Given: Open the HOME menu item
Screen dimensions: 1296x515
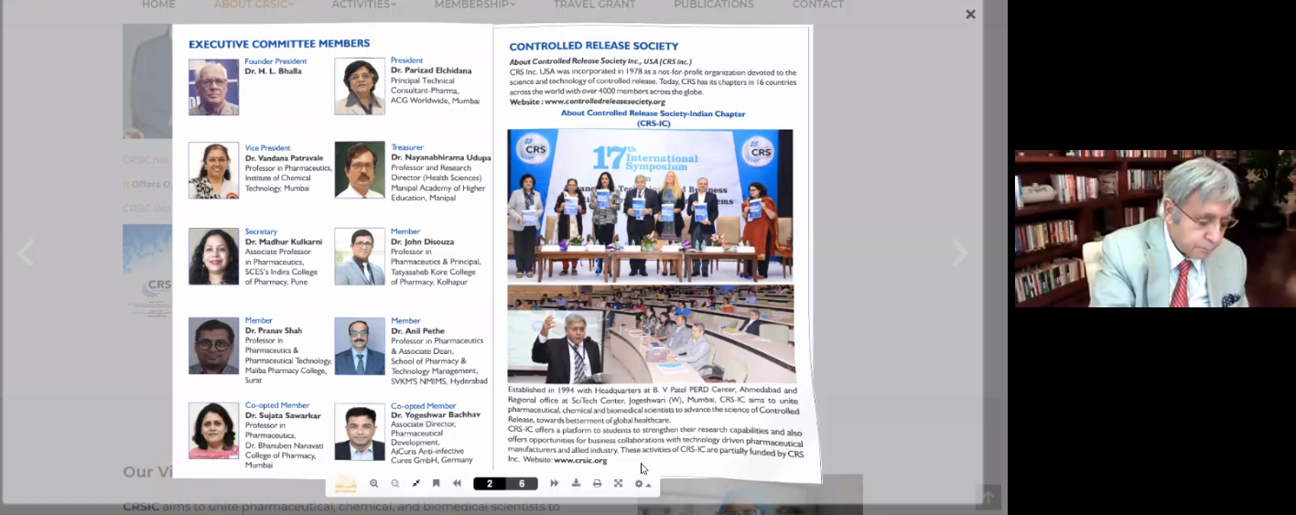Looking at the screenshot, I should 158,5.
